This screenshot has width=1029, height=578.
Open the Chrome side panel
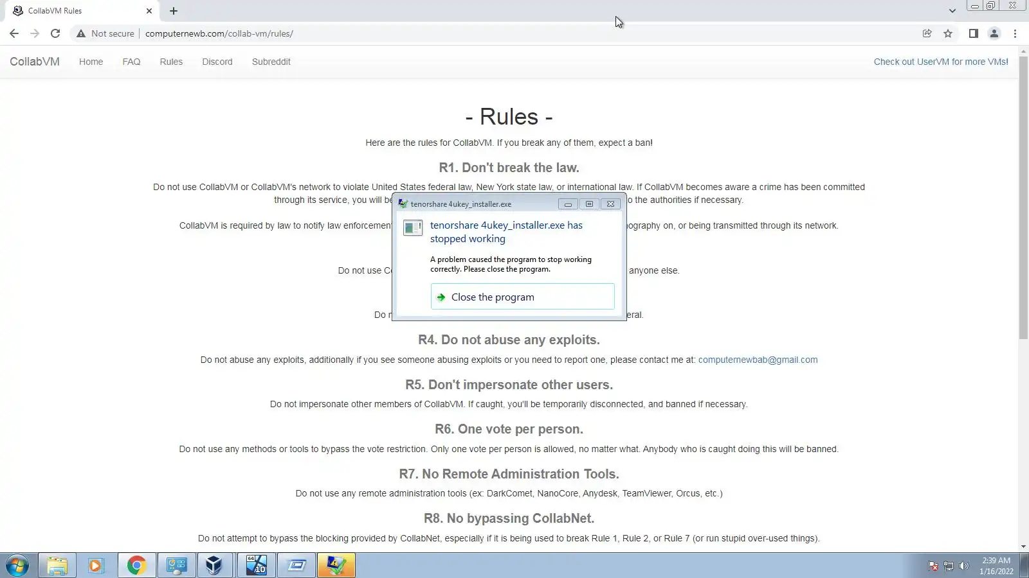[x=974, y=33]
